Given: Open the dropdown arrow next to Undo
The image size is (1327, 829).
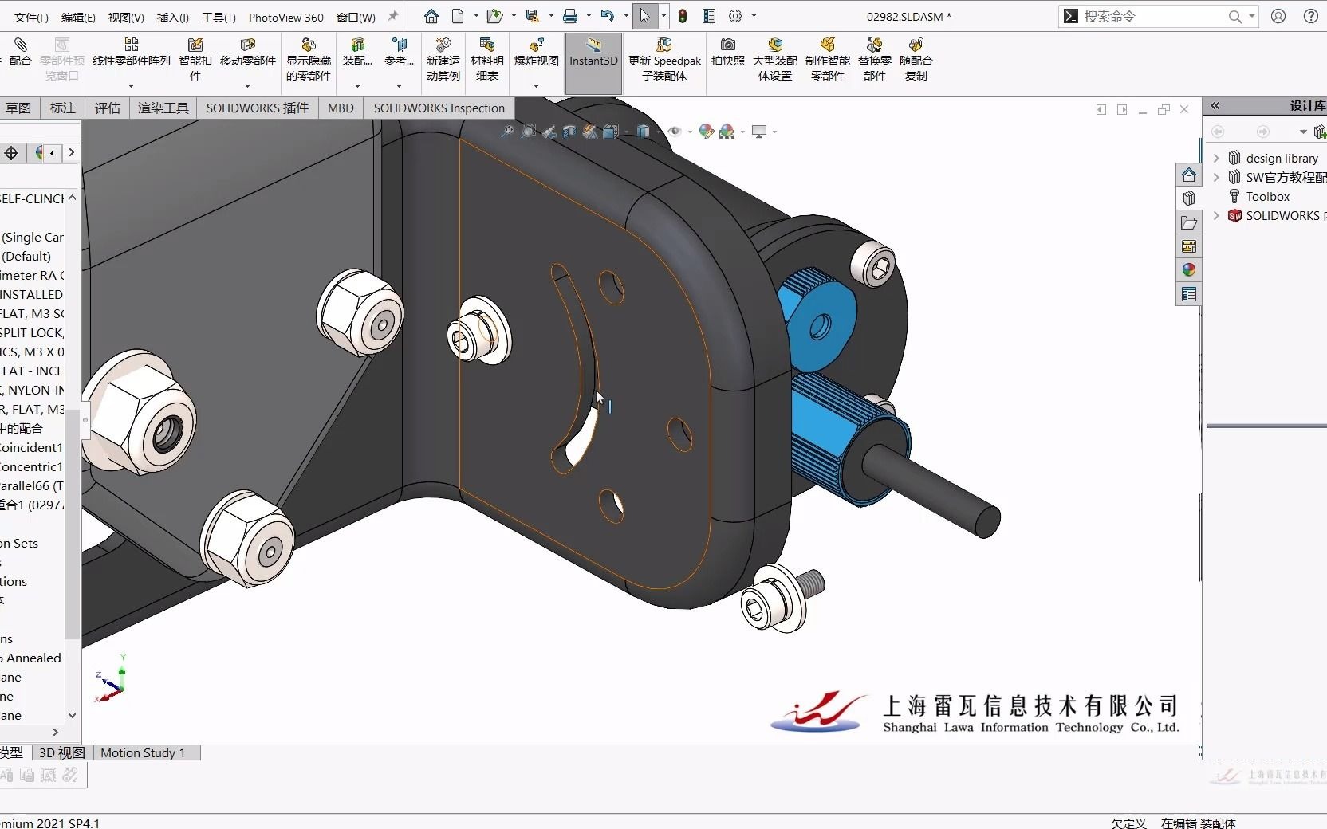Looking at the screenshot, I should pos(626,16).
